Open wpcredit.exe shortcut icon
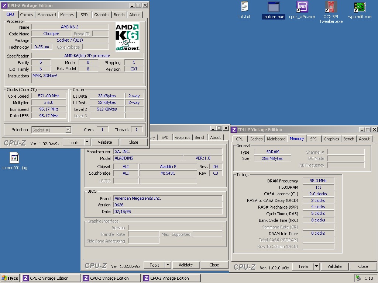Screen dimensions: 378x283 360,10
